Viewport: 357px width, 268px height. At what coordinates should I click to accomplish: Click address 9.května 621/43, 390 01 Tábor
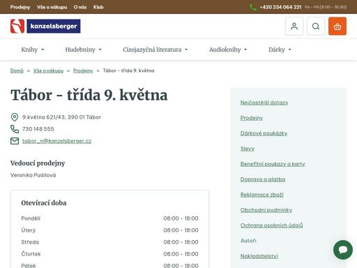[61, 117]
